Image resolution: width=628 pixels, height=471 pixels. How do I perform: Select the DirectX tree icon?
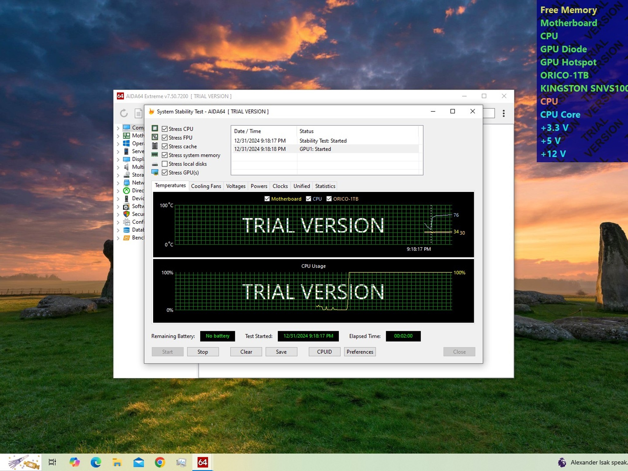pyautogui.click(x=126, y=190)
